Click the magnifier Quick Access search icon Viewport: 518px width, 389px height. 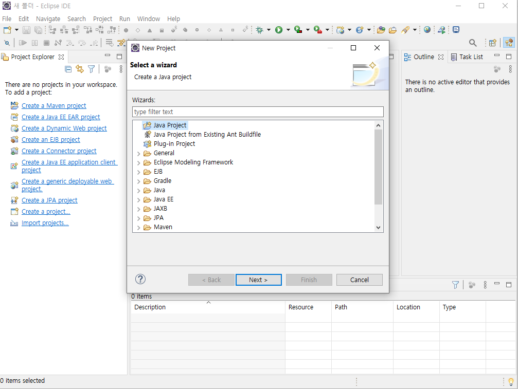click(473, 43)
